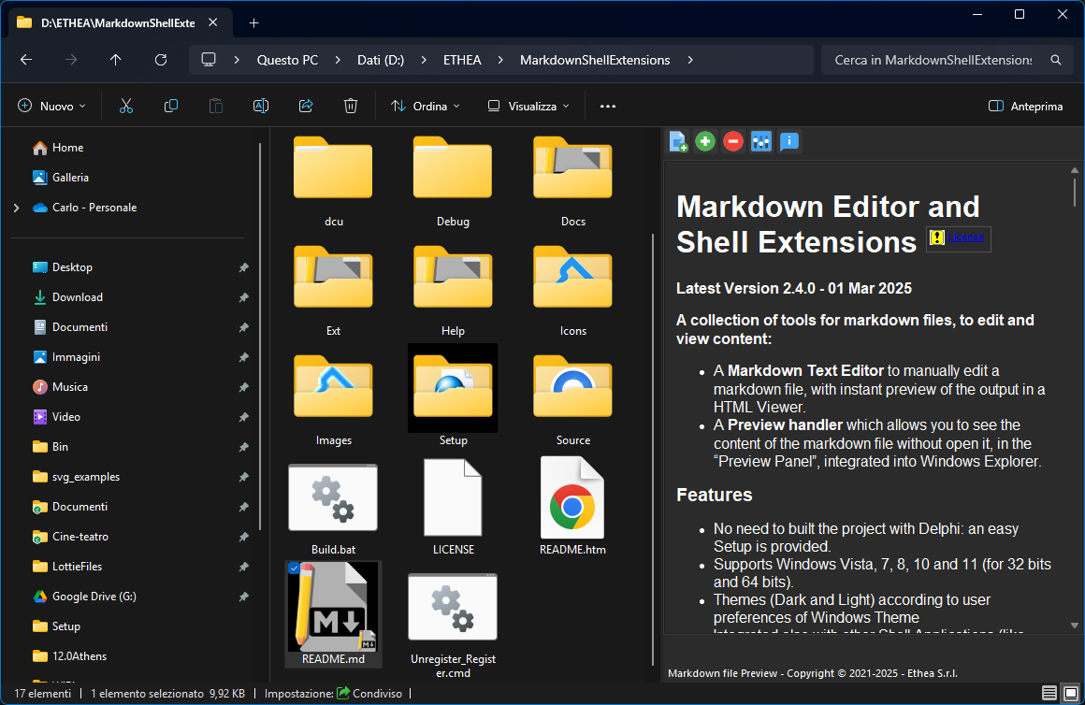Rename the selected file via toolbar icon
The width and height of the screenshot is (1085, 705).
tap(261, 106)
